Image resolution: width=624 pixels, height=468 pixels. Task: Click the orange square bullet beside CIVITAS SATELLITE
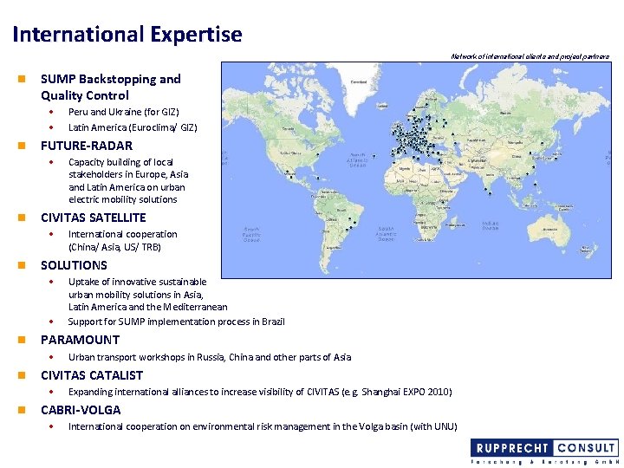click(x=22, y=218)
